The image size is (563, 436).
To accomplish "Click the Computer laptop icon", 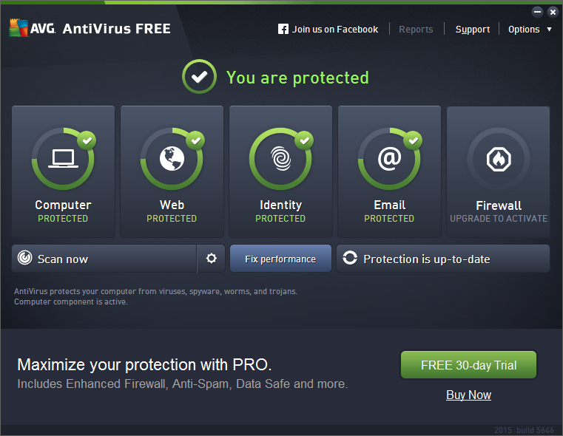I will pos(63,159).
